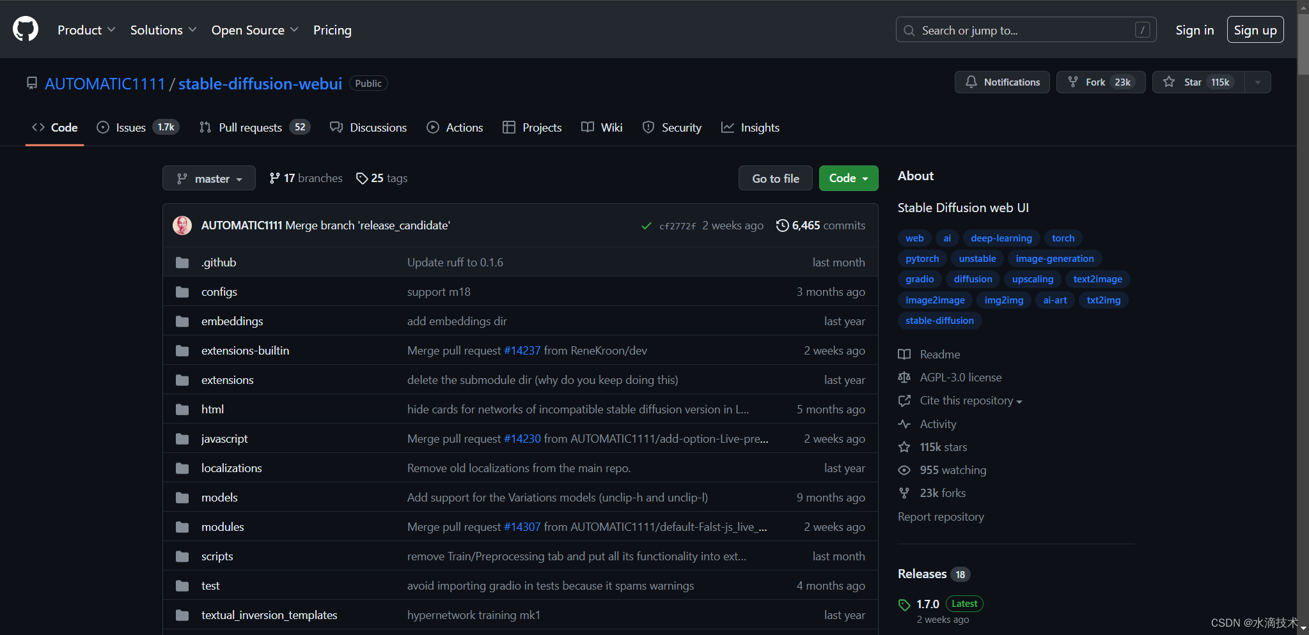Click the Report repository link
Viewport: 1309px width, 635px height.
pyautogui.click(x=941, y=517)
